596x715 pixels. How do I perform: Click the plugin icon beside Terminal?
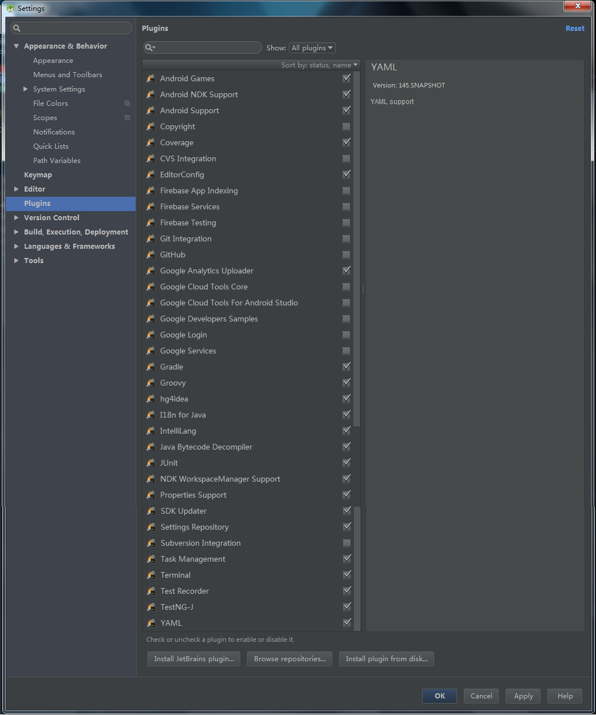(151, 575)
